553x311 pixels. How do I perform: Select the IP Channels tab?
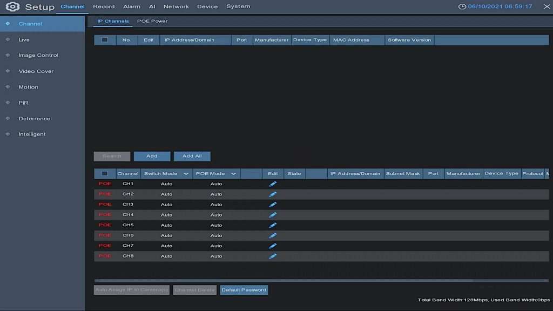112,21
